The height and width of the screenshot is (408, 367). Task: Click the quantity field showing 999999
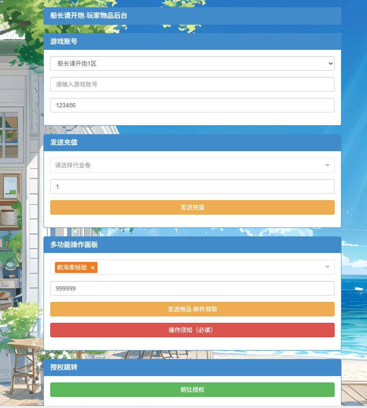(192, 288)
